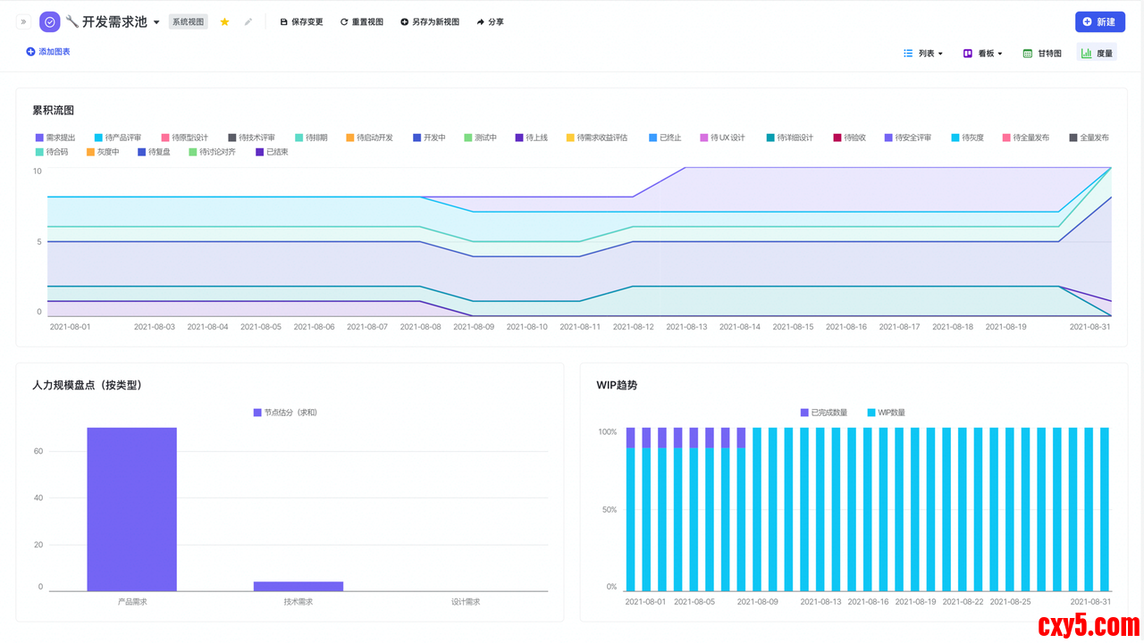1144x643 pixels.
Task: Switch to the 甘特图 Gantt view
Action: point(1042,54)
